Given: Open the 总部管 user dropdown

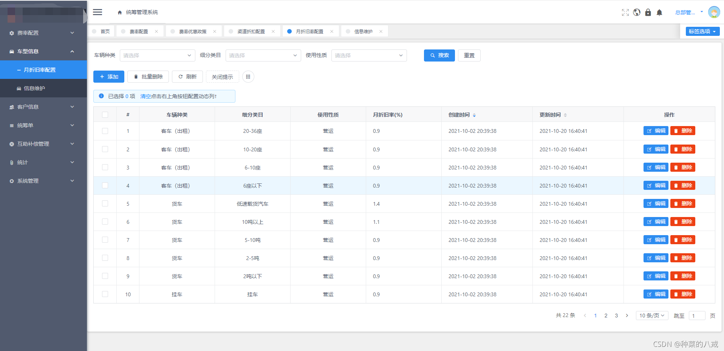Looking at the screenshot, I should tap(689, 12).
